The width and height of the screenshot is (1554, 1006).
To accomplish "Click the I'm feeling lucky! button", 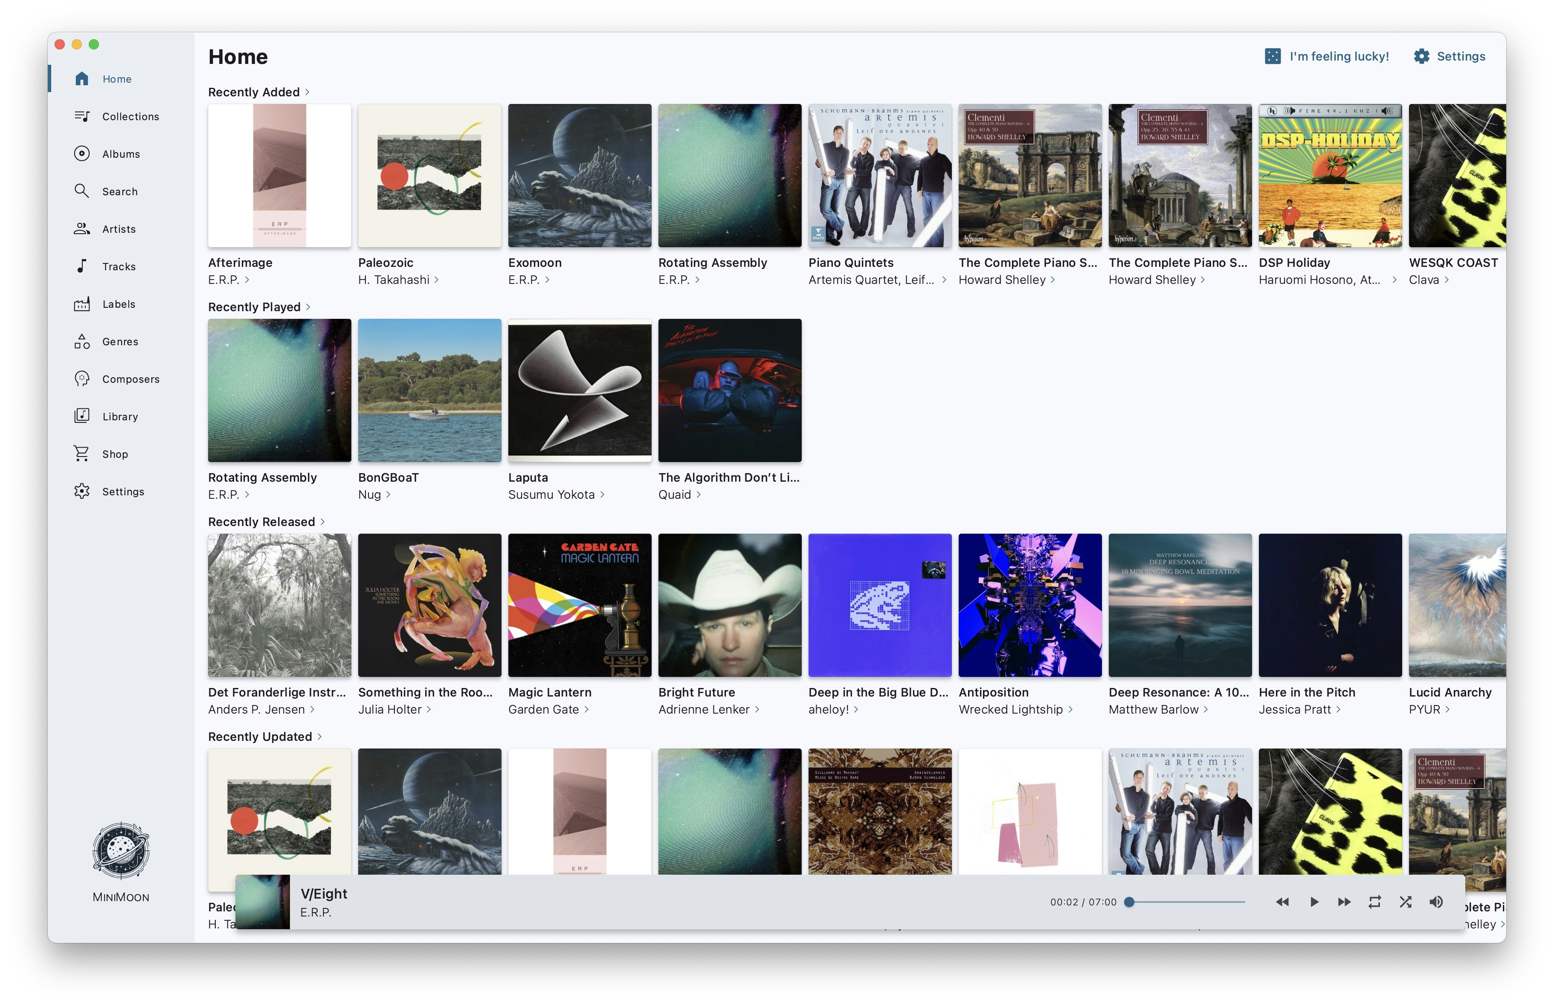I will [1327, 57].
